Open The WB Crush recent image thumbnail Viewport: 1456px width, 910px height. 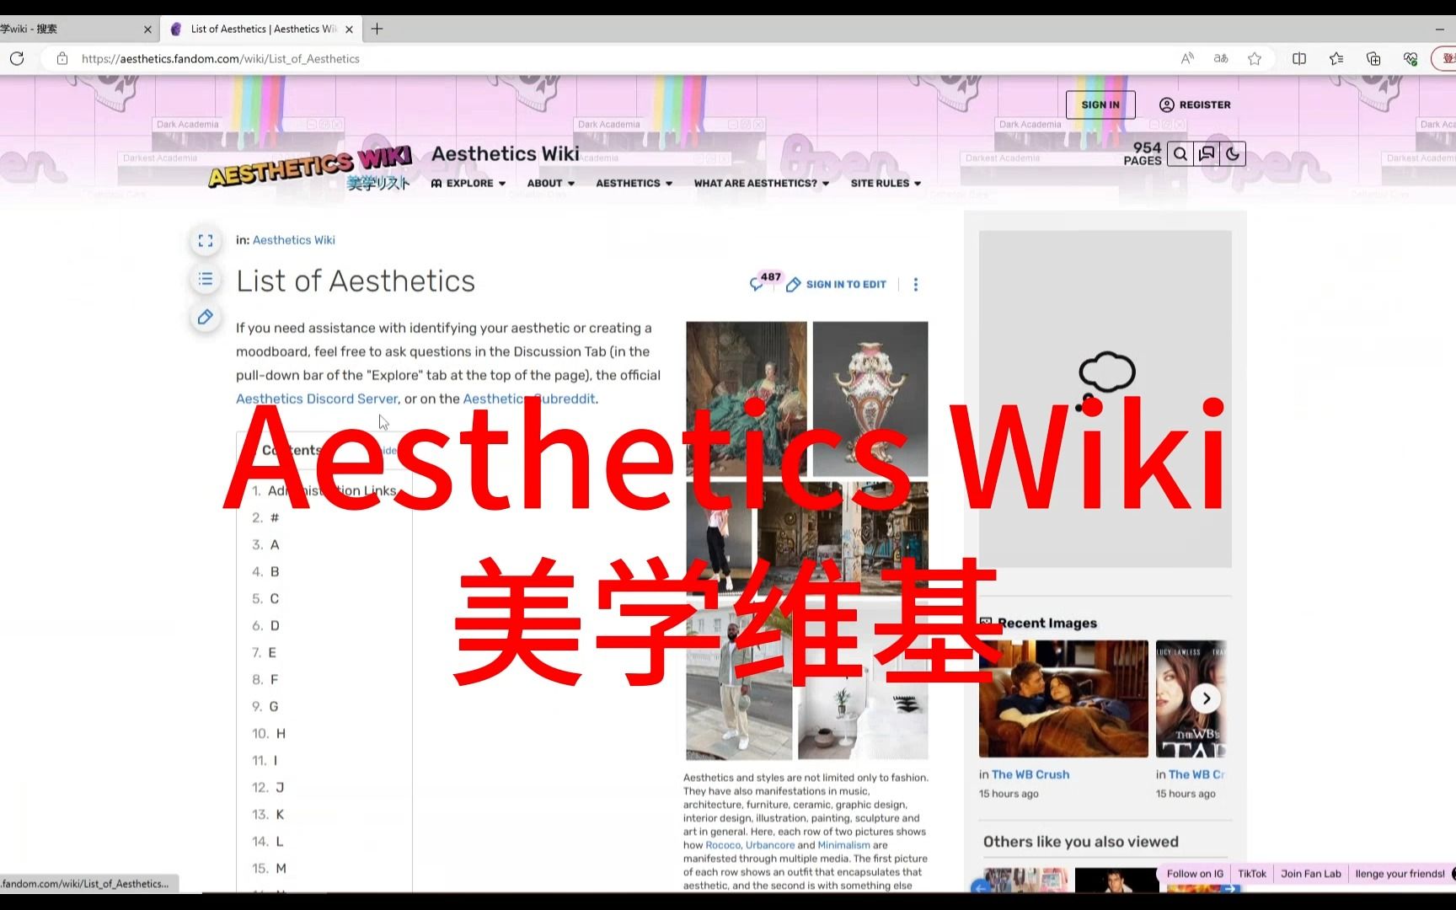[x=1063, y=699]
